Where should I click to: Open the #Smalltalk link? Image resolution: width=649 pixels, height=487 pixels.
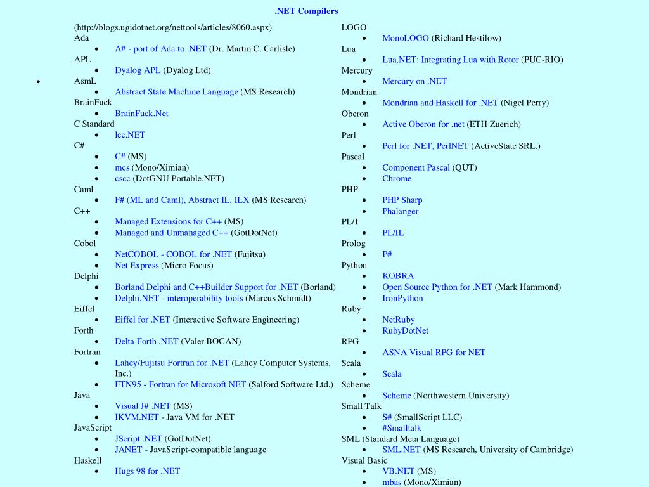tap(402, 428)
